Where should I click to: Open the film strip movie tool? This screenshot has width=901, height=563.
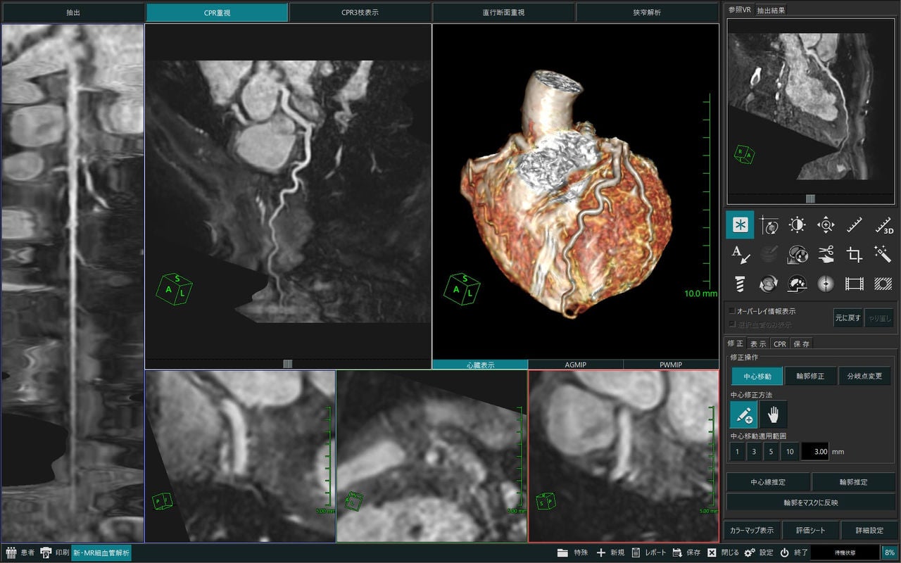click(855, 283)
